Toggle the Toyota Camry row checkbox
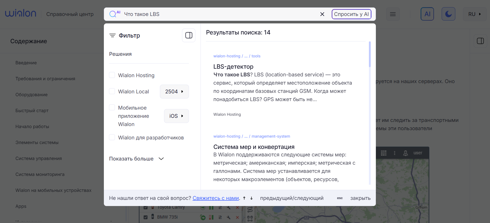490x223 pixels. 146,207
